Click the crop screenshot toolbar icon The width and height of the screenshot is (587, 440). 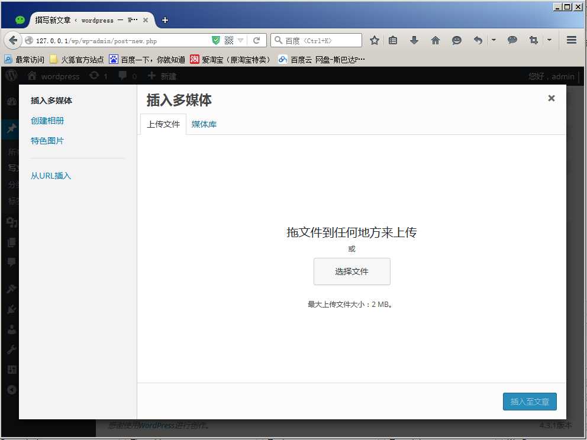click(534, 40)
